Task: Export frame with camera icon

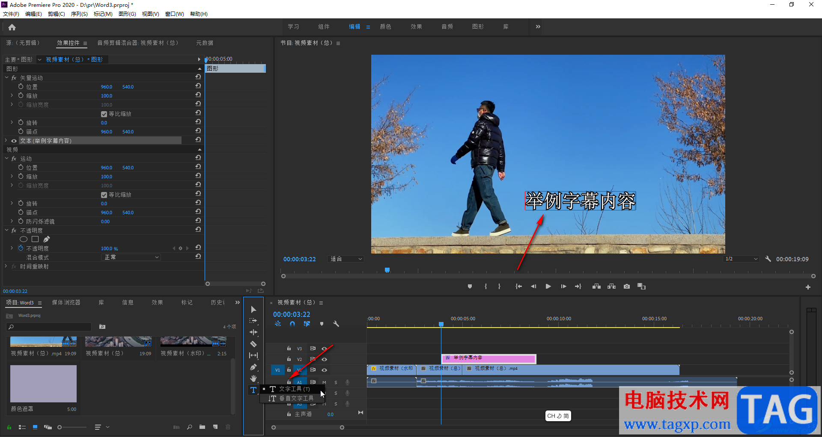Action: coord(627,286)
